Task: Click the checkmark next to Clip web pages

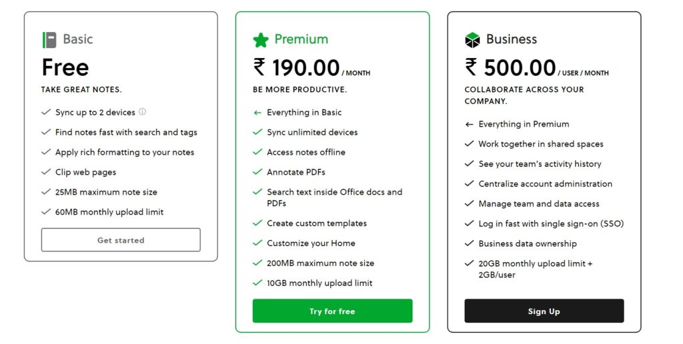Action: point(46,172)
